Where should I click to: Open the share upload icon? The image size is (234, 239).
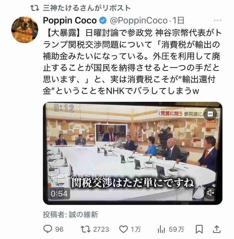click(217, 229)
